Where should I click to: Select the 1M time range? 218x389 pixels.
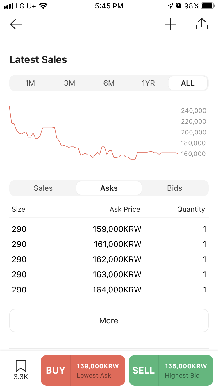click(x=30, y=83)
